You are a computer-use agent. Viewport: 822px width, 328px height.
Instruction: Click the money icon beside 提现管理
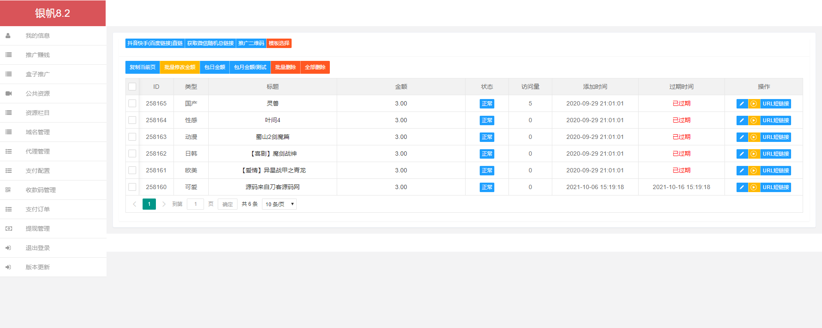pos(8,229)
